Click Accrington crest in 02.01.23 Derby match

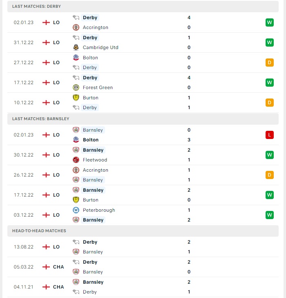tap(76, 27)
